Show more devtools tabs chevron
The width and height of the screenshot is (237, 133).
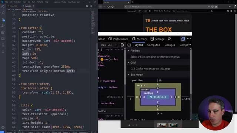click(169, 39)
